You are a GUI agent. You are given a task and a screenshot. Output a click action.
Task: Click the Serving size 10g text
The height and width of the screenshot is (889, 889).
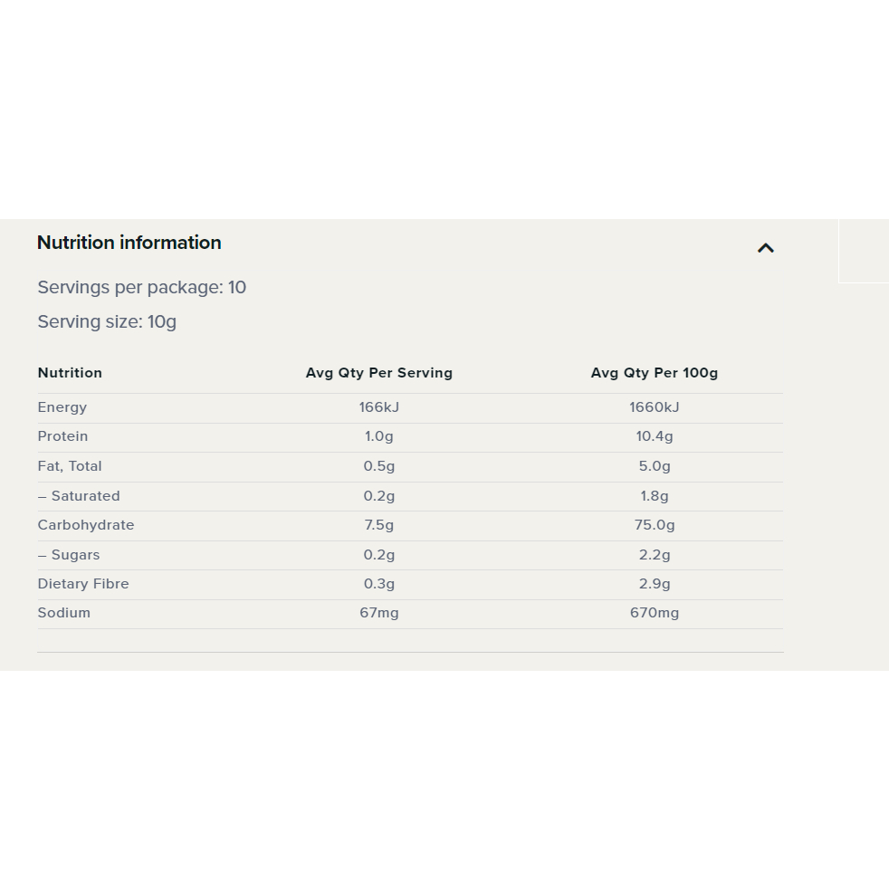pyautogui.click(x=107, y=322)
